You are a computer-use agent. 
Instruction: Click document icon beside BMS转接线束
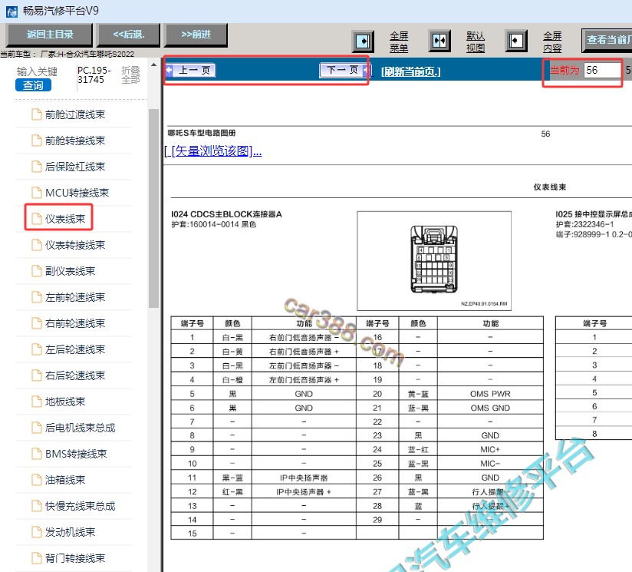(37, 454)
